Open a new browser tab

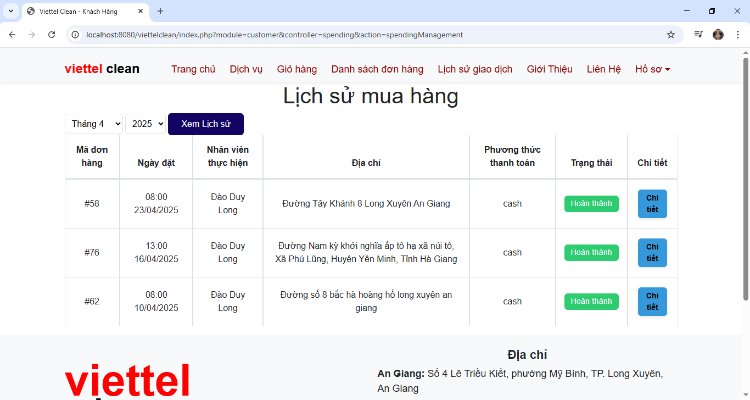point(160,11)
